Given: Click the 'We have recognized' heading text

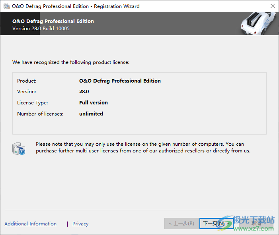Looking at the screenshot, I should pos(71,62).
